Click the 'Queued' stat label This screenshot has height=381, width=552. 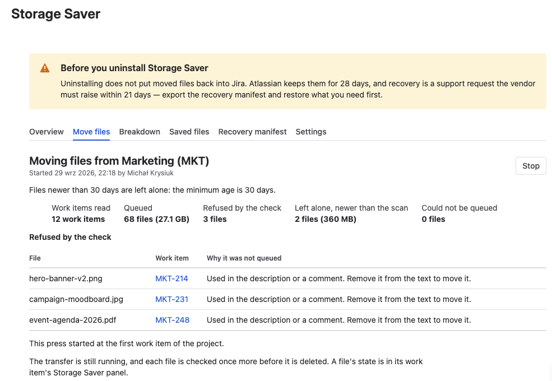[x=138, y=208]
